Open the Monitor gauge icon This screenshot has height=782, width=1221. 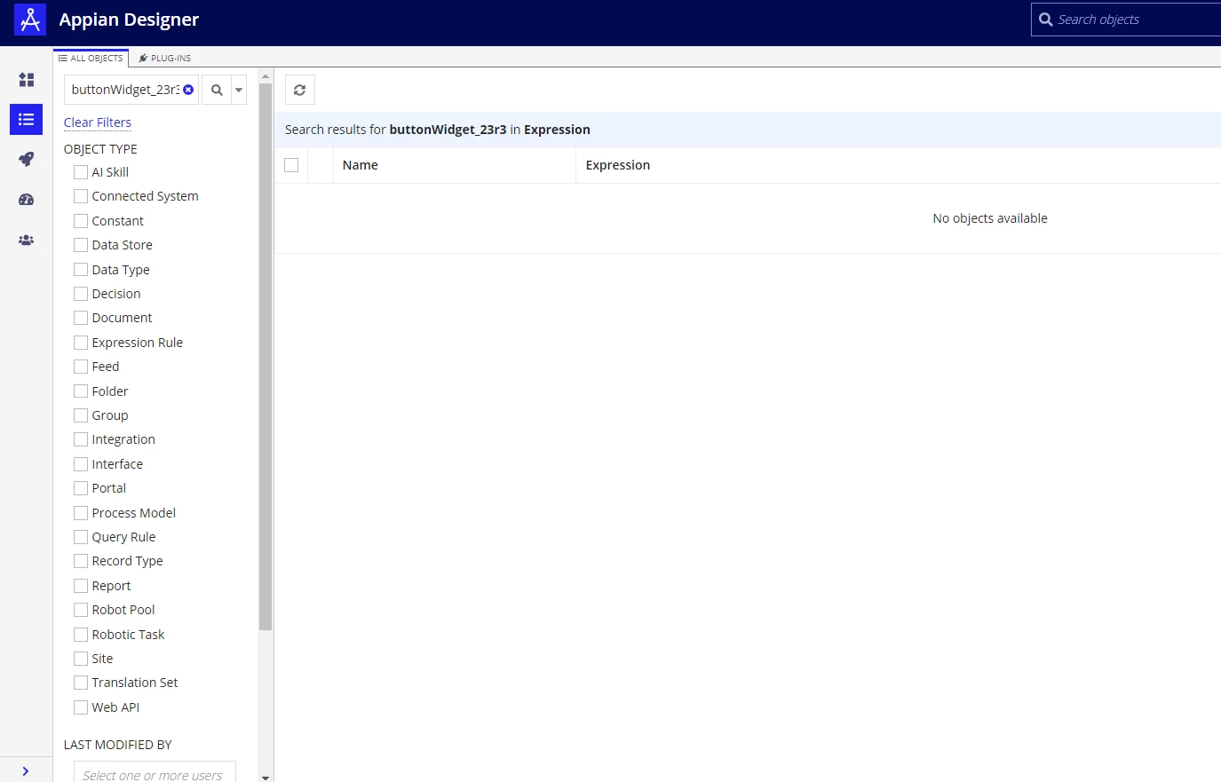coord(27,200)
